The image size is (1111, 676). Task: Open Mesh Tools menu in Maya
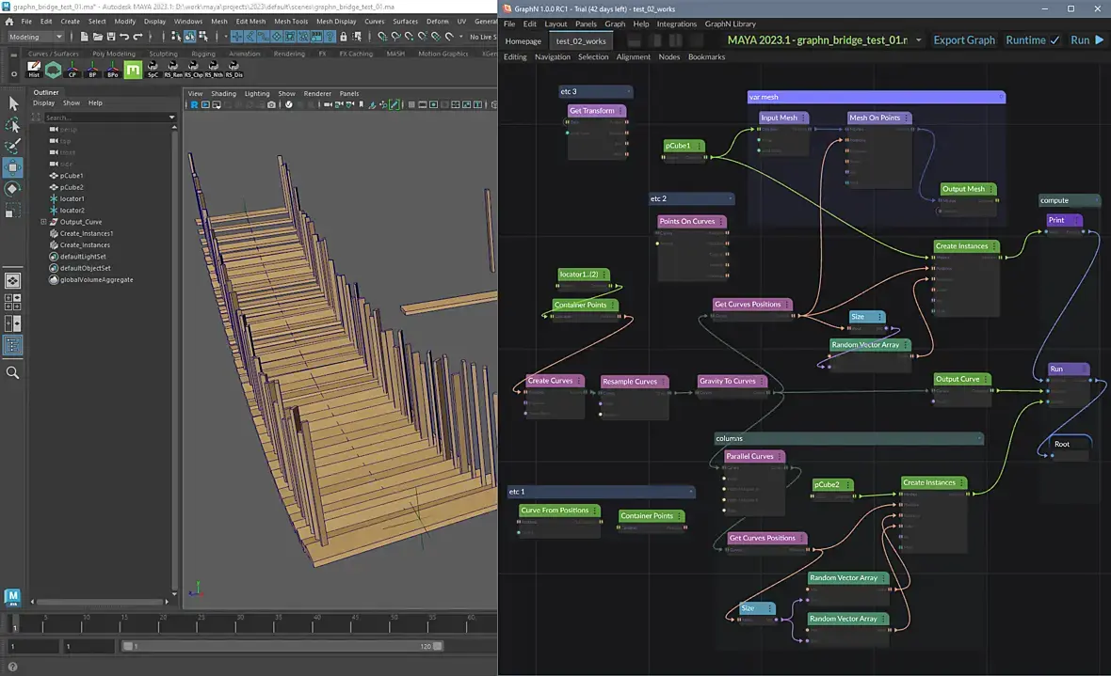pos(291,22)
